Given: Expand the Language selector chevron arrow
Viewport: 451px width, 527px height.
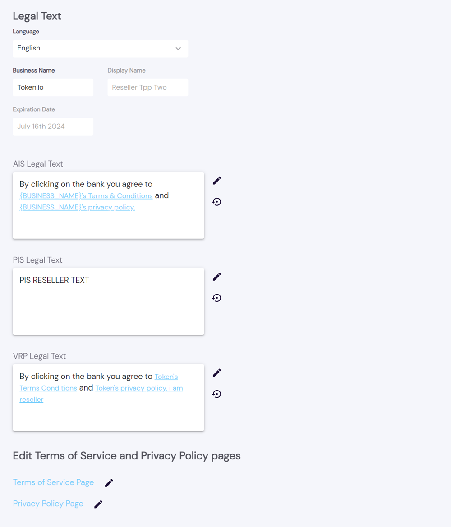Looking at the screenshot, I should (x=178, y=49).
